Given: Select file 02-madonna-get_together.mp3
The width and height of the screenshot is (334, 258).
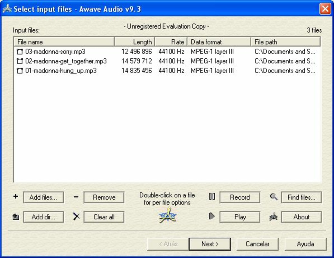Looking at the screenshot, I should pos(66,61).
